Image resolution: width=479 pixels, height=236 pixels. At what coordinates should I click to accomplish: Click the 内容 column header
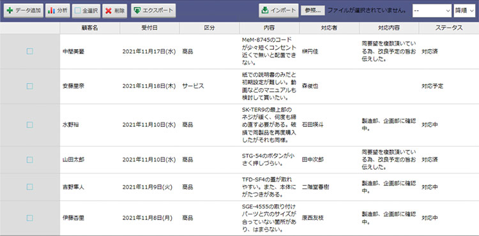pos(269,28)
